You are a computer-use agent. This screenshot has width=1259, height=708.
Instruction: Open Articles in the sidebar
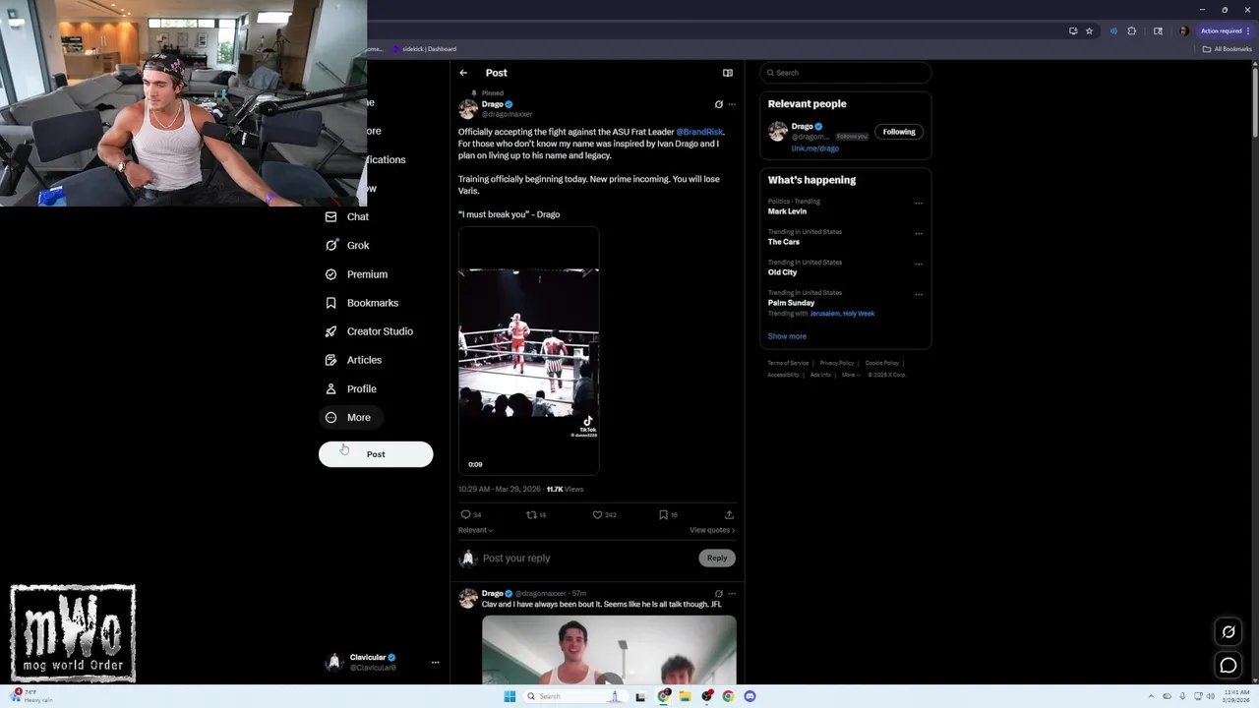click(353, 360)
